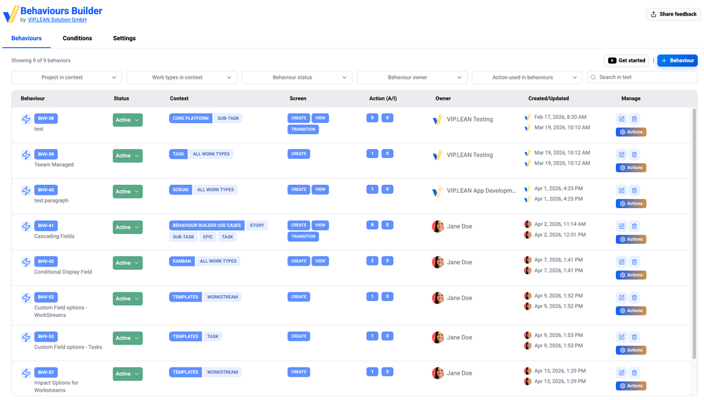Click the table vertical scrollbar

click(695, 233)
